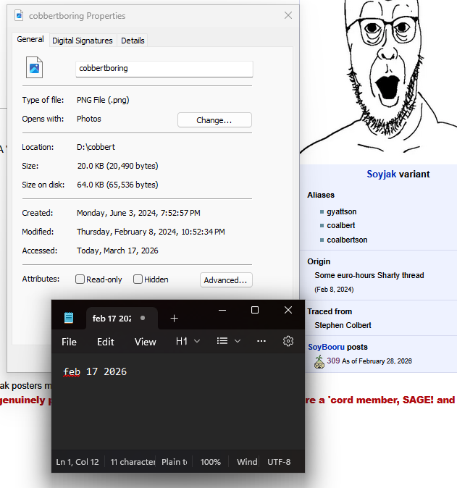Enable the Read-only attribute checkbox

tap(80, 279)
